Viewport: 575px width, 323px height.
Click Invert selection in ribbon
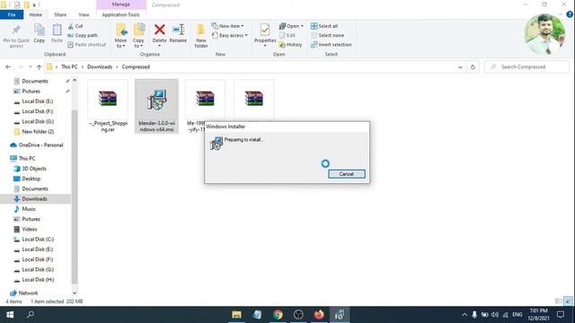[331, 45]
